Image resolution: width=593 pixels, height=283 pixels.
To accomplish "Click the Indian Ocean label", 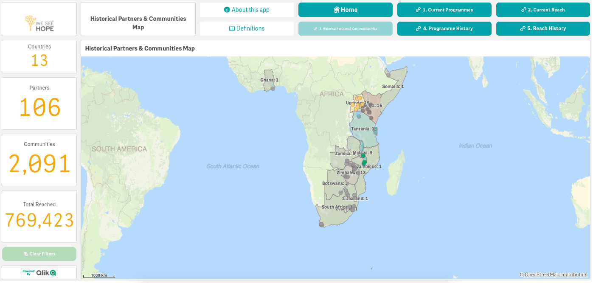I will (x=475, y=146).
